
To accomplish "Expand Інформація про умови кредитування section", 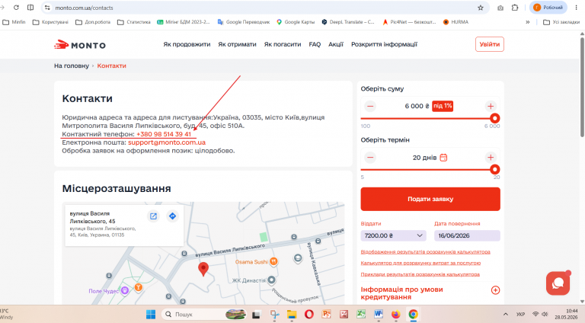I will pyautogui.click(x=495, y=289).
